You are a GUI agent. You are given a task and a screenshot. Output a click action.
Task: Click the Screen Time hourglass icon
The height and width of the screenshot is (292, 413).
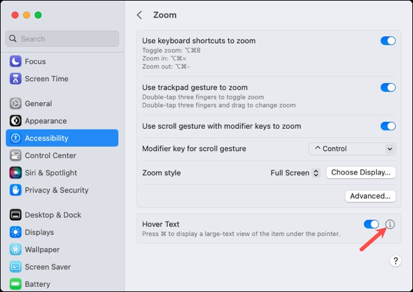[15, 79]
